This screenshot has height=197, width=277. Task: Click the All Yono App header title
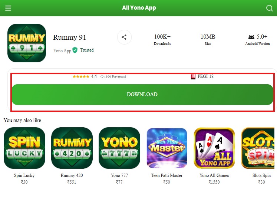139,8
